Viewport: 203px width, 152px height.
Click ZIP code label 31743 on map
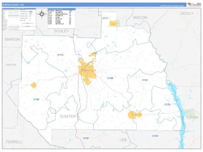click(155, 136)
